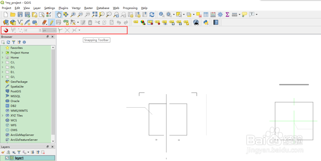
Task: Open the attribute table
Action: click(x=206, y=14)
